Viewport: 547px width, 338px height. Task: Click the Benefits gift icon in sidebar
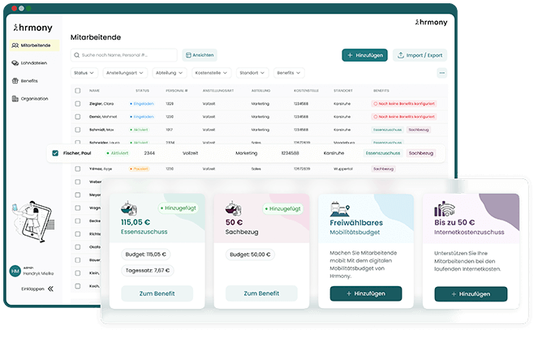click(15, 81)
